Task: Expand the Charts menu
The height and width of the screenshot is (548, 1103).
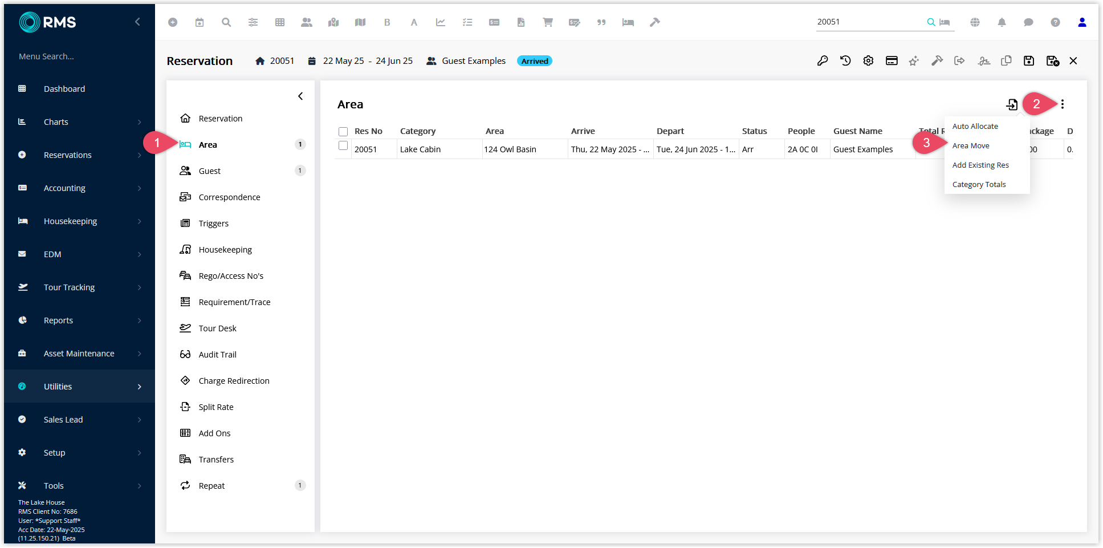Action: tap(80, 122)
